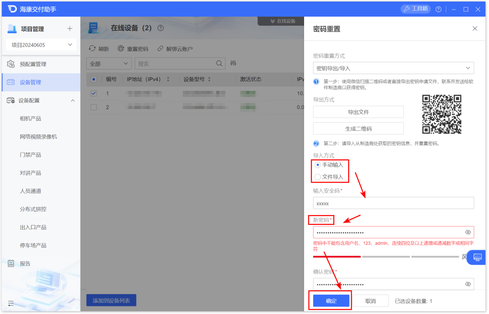Open the title bar help icon
Screen dimensions: 489x314
pos(438,9)
